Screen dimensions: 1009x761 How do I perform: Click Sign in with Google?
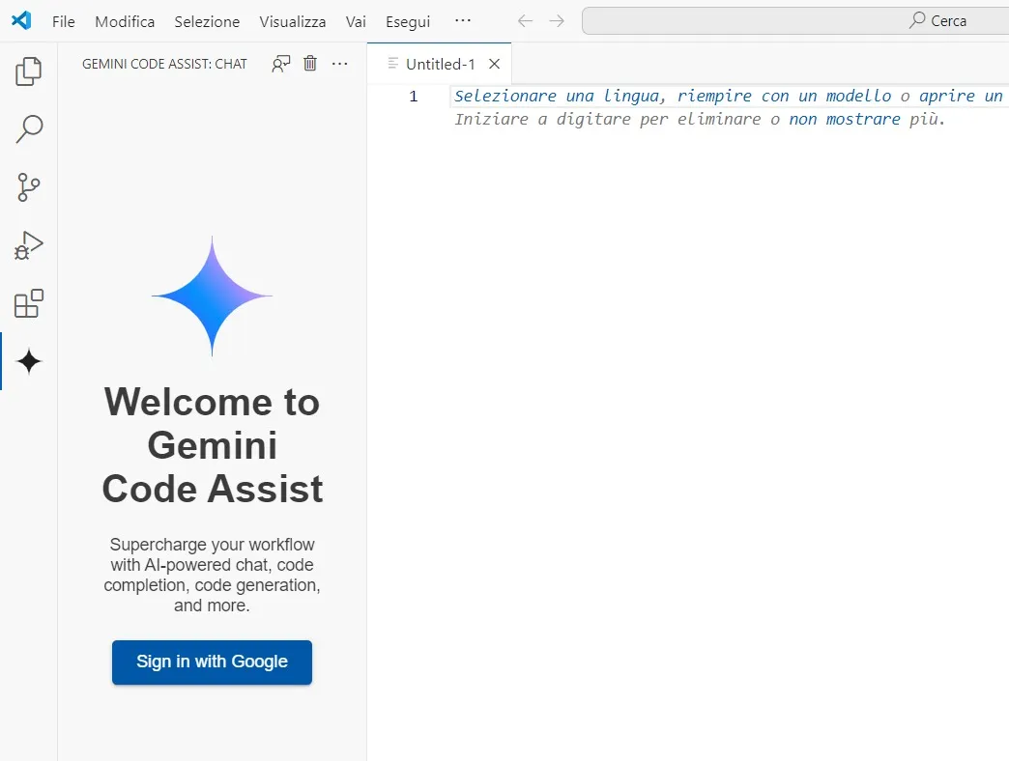[x=212, y=662]
